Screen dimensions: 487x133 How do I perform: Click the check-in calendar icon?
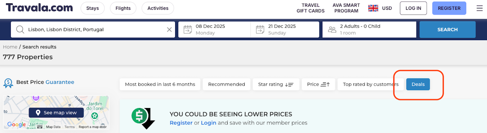click(188, 30)
